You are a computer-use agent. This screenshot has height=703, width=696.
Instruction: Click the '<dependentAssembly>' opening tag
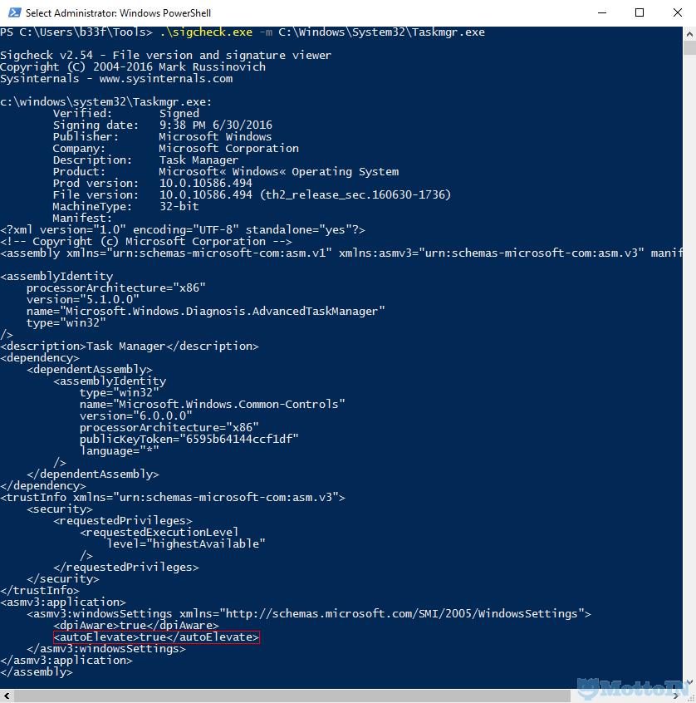pyautogui.click(x=90, y=370)
